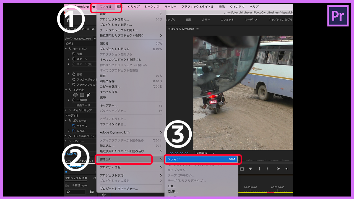The width and height of the screenshot is (354, 199).
Task: Click the Mark In bracket icon
Action: 259,169
